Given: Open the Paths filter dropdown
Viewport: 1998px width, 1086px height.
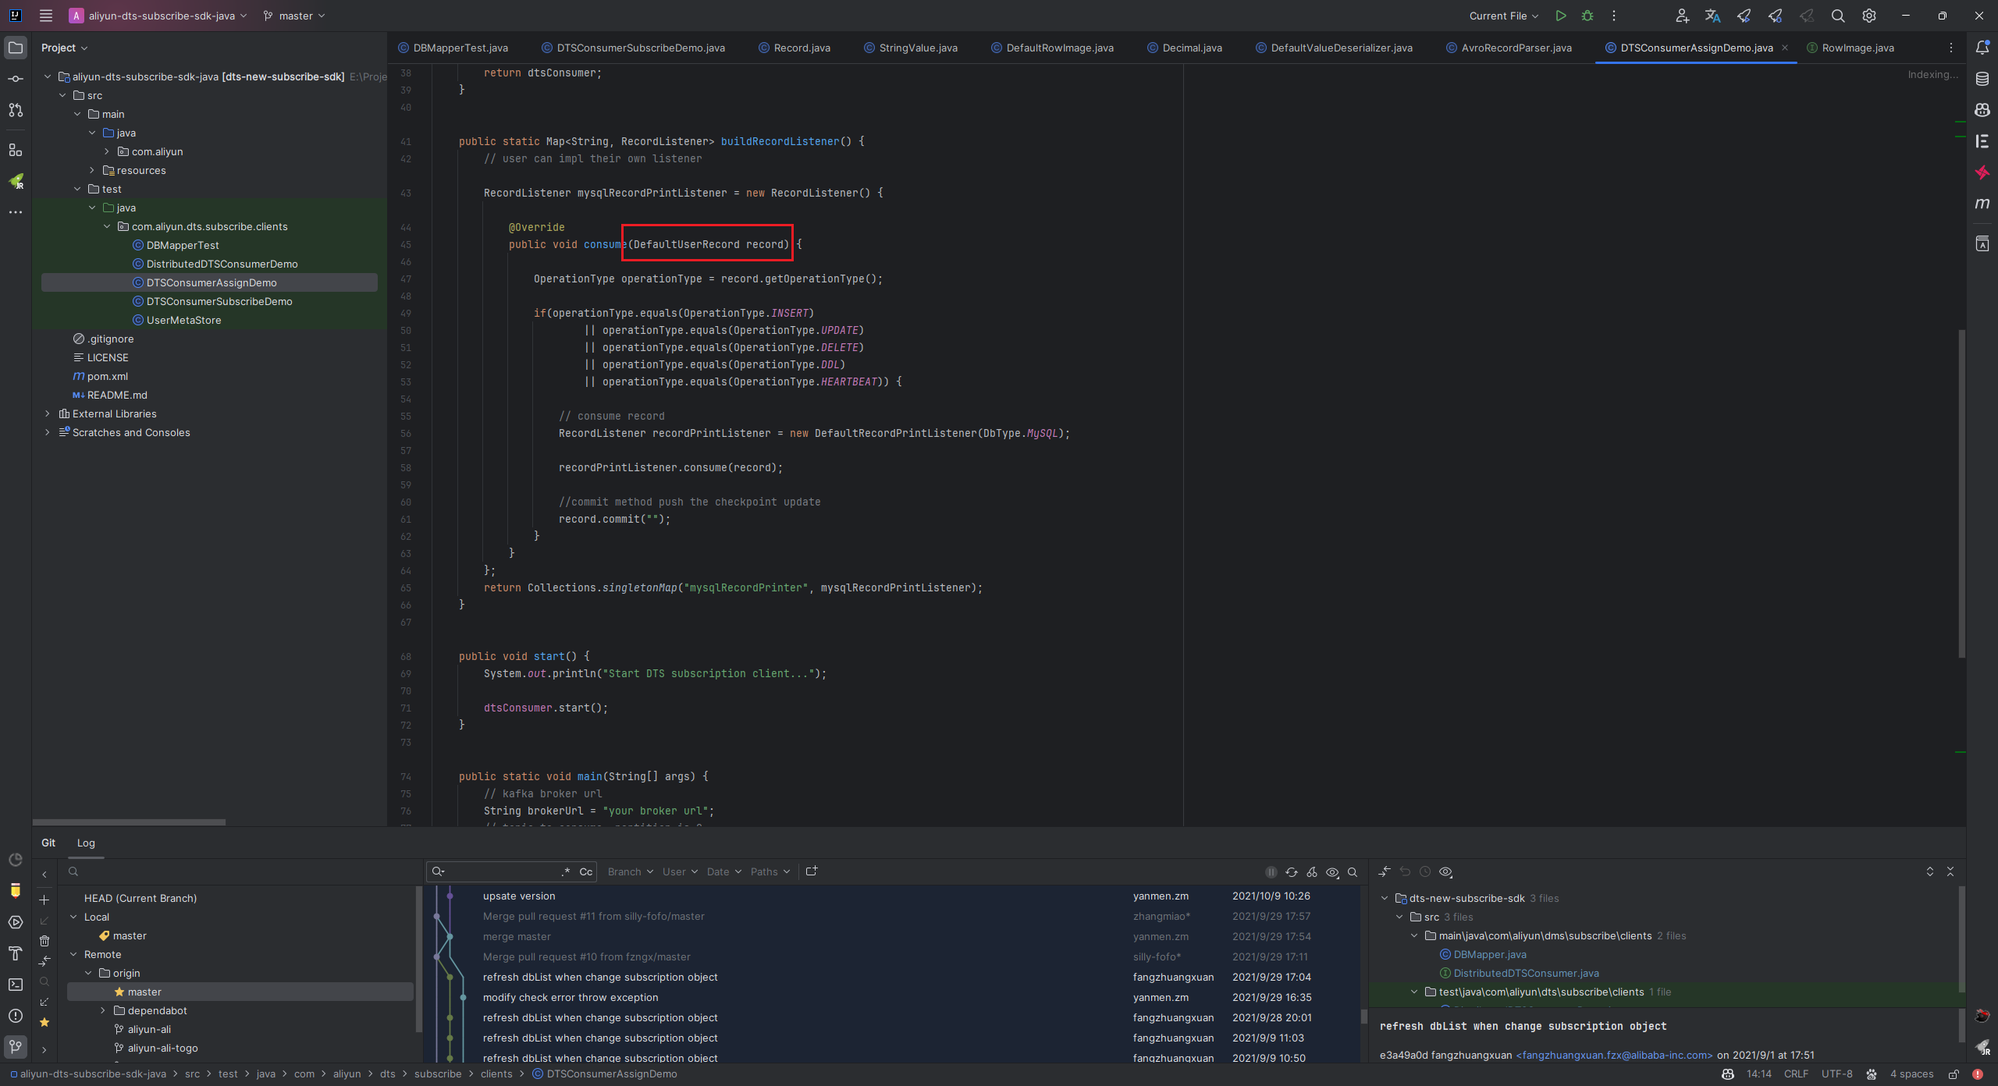Looking at the screenshot, I should click(770, 871).
